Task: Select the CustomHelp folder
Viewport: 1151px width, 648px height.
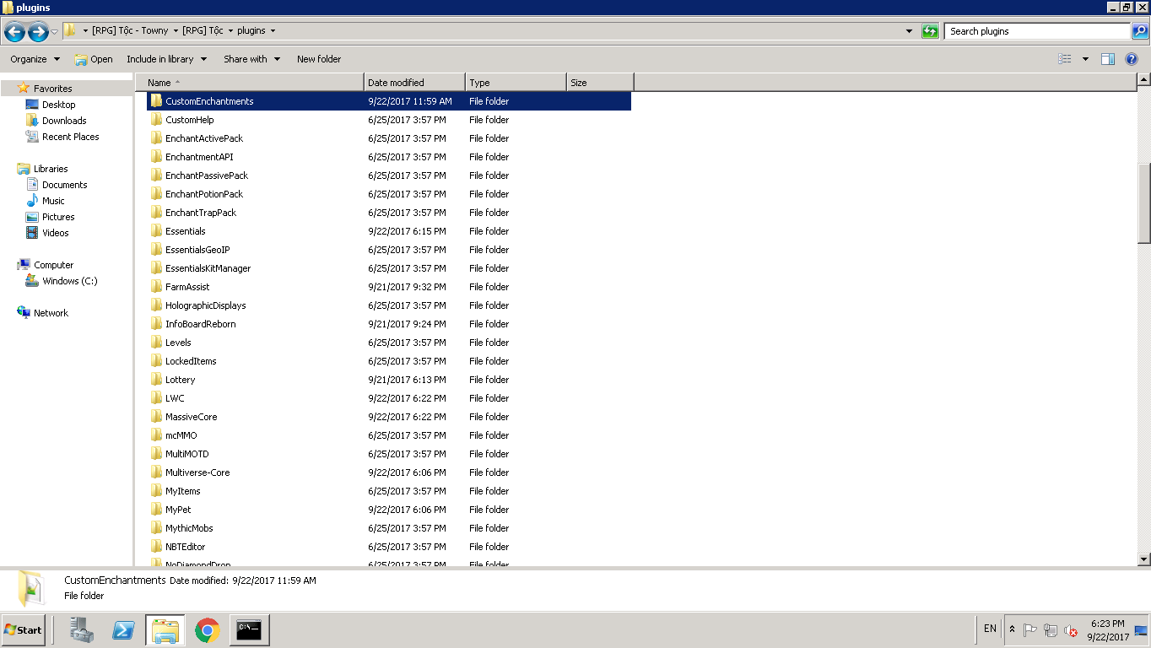Action: 190,120
